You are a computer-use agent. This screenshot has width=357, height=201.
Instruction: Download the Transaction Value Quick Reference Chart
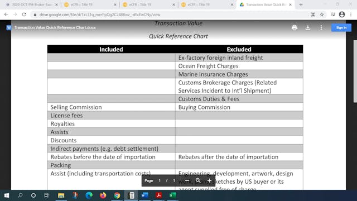tap(308, 27)
